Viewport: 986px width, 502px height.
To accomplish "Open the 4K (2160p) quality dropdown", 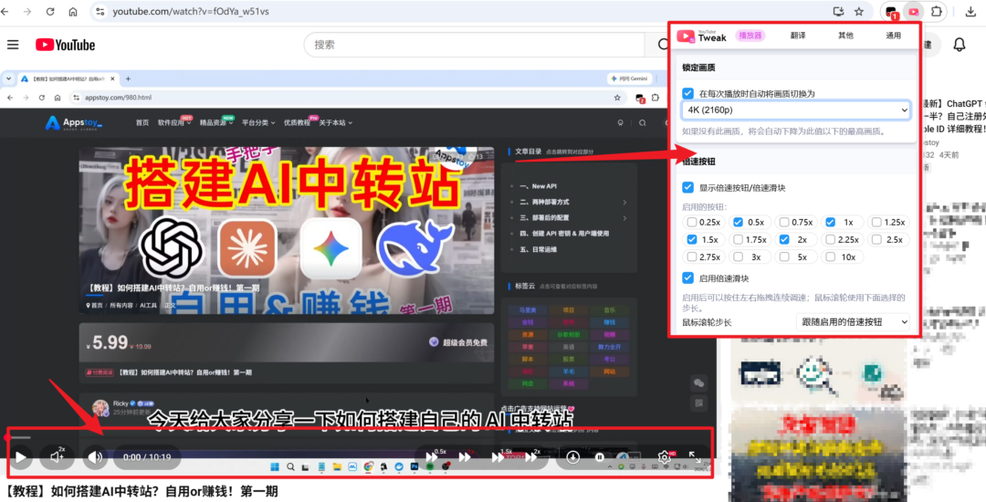I will click(796, 110).
